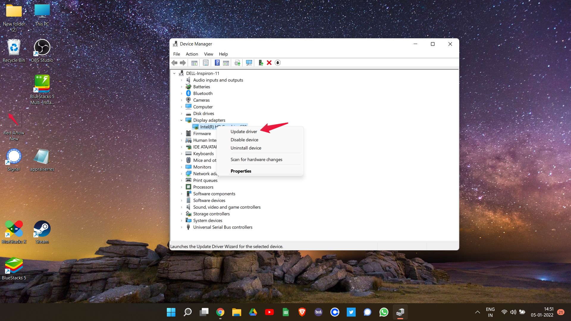Viewport: 571px width, 321px height.
Task: Click the update driver toolbar icon
Action: click(x=237, y=62)
